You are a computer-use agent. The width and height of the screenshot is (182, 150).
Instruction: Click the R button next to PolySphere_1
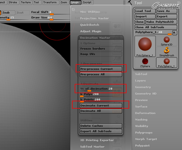pos(174,33)
